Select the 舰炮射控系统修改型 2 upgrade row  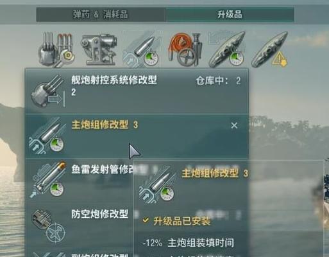click(x=137, y=91)
